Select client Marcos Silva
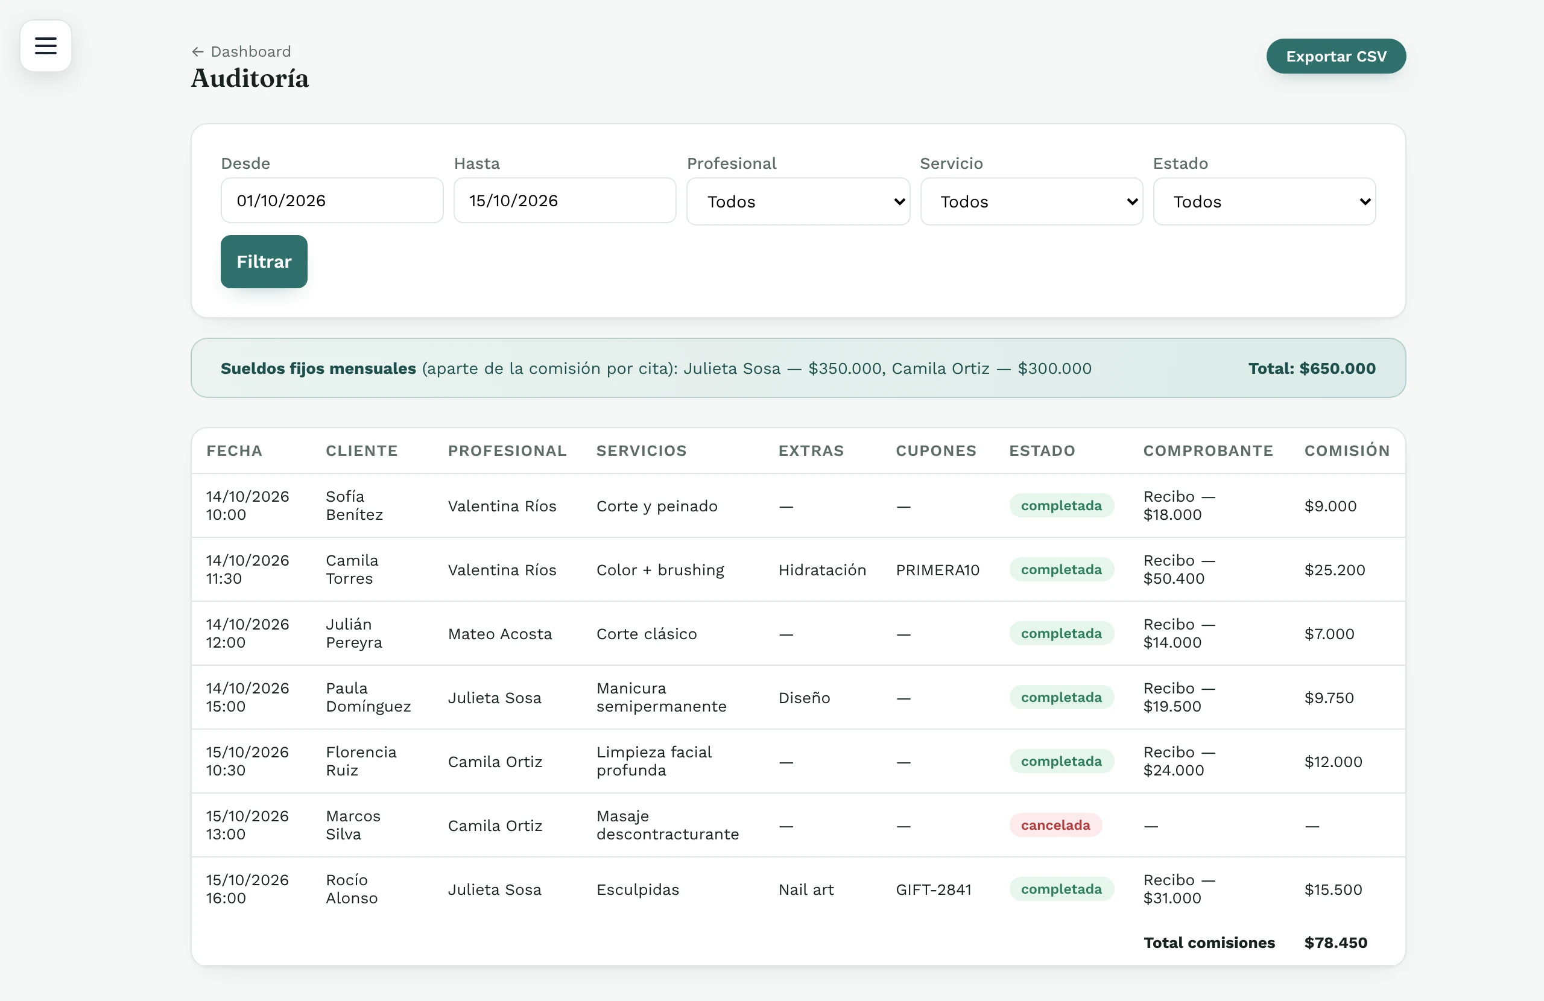The height and width of the screenshot is (1001, 1544). pyautogui.click(x=353, y=825)
